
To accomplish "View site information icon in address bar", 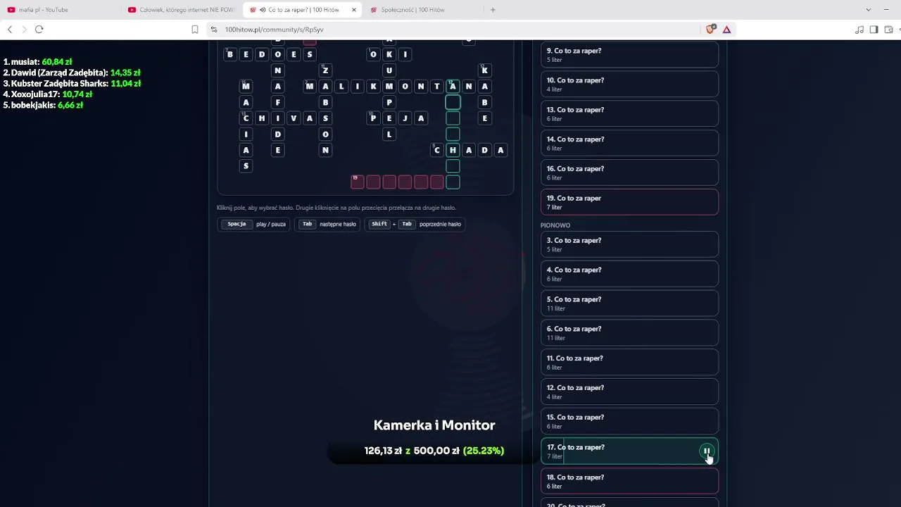I will [x=214, y=30].
